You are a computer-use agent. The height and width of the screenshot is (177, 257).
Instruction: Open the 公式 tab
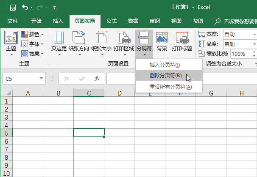pos(112,21)
